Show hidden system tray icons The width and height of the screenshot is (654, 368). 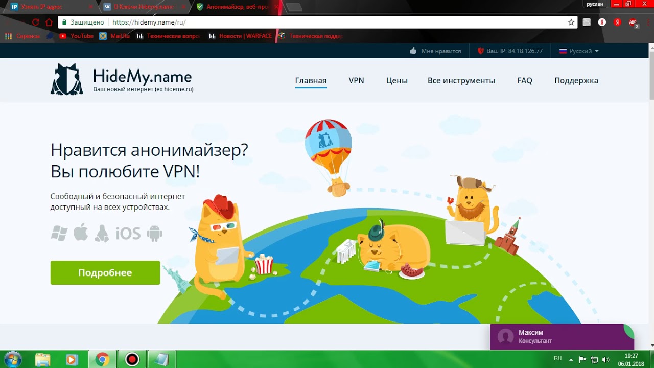[x=571, y=359]
